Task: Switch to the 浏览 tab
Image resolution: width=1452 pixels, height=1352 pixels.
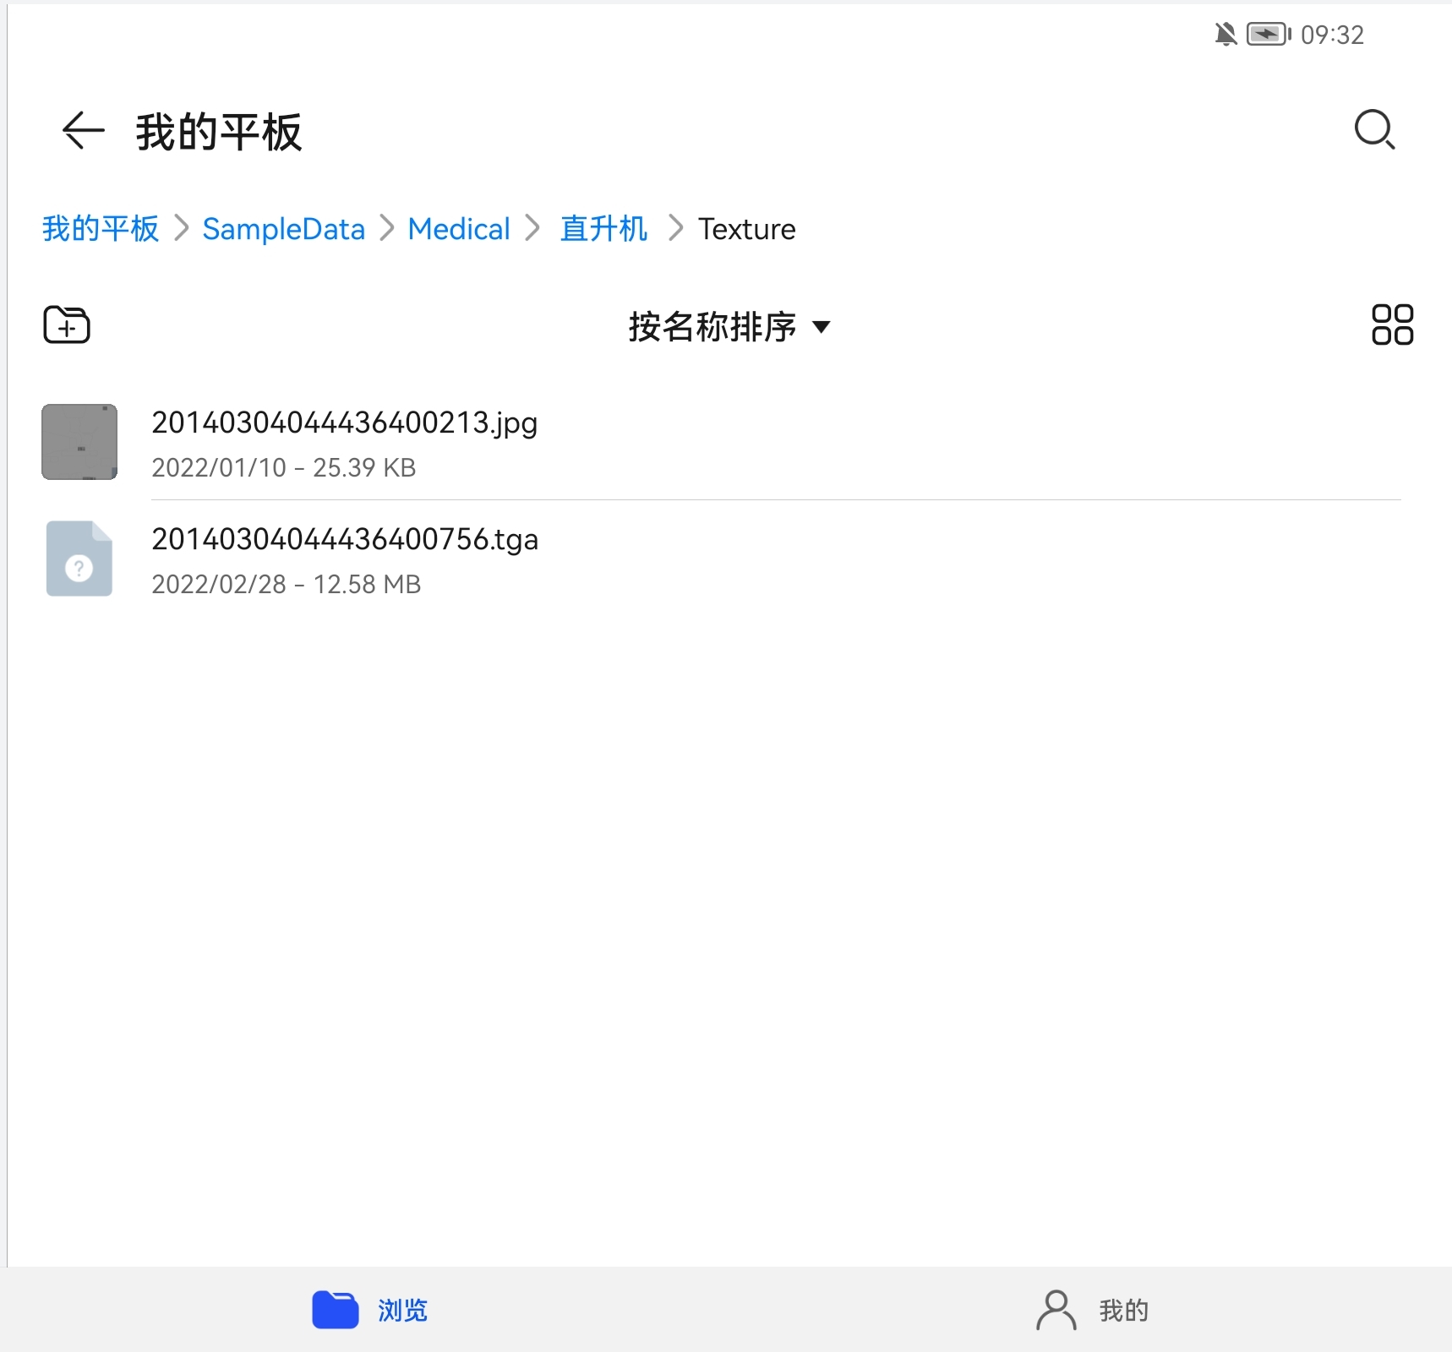Action: pos(402,1311)
